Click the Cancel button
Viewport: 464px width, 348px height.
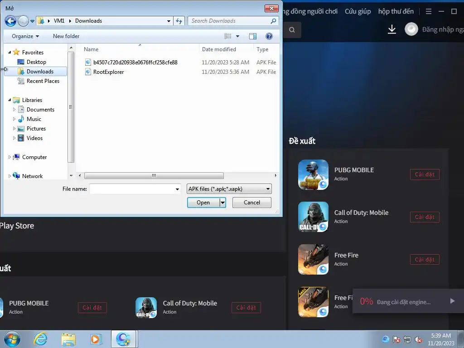252,203
